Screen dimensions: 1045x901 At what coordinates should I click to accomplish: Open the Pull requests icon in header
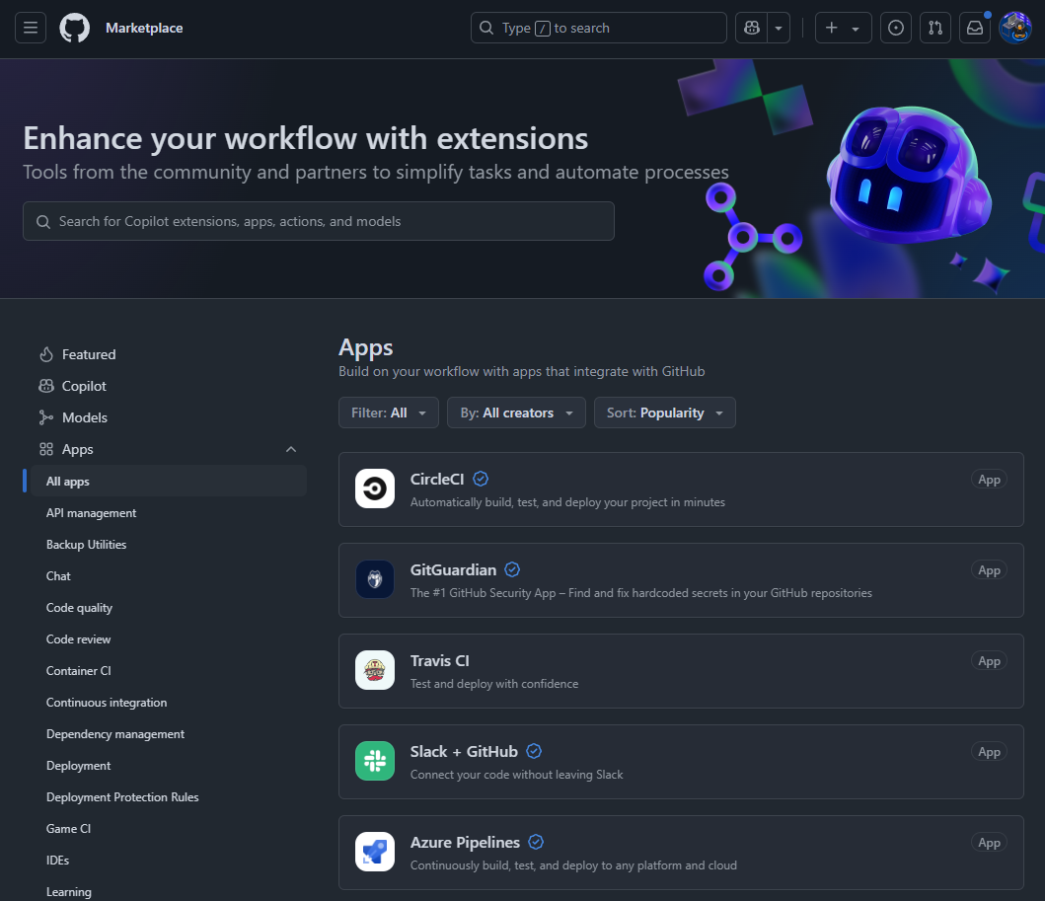935,28
